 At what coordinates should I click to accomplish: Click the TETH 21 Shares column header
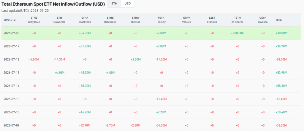(237, 20)
